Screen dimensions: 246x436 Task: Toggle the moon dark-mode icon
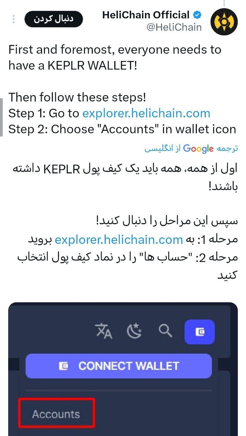tap(134, 331)
